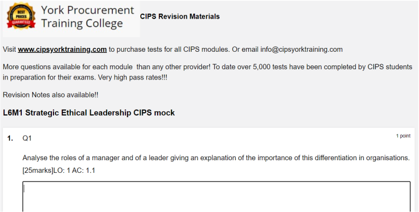Click the info@cipsyorktraining.com email address
The height and width of the screenshot is (212, 419).
click(x=301, y=50)
